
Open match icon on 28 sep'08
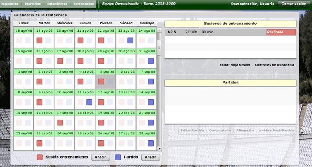point(151,143)
